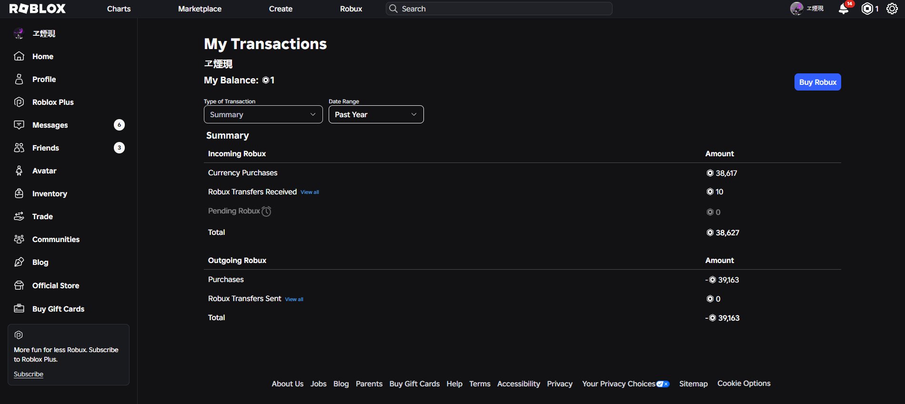Open the Parents footer link
Screen dimensions: 905x404
(x=369, y=384)
